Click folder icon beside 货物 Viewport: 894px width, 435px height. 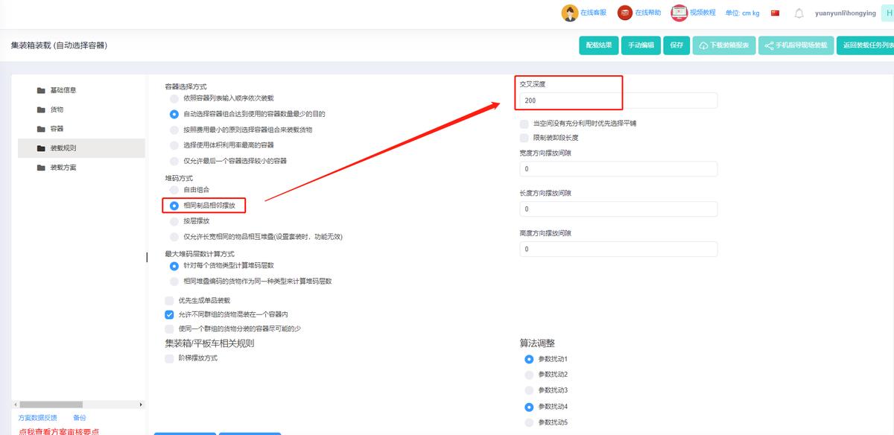pos(41,110)
